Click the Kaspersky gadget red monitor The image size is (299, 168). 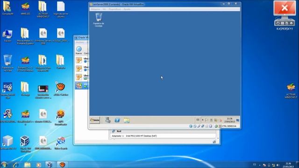click(x=285, y=8)
